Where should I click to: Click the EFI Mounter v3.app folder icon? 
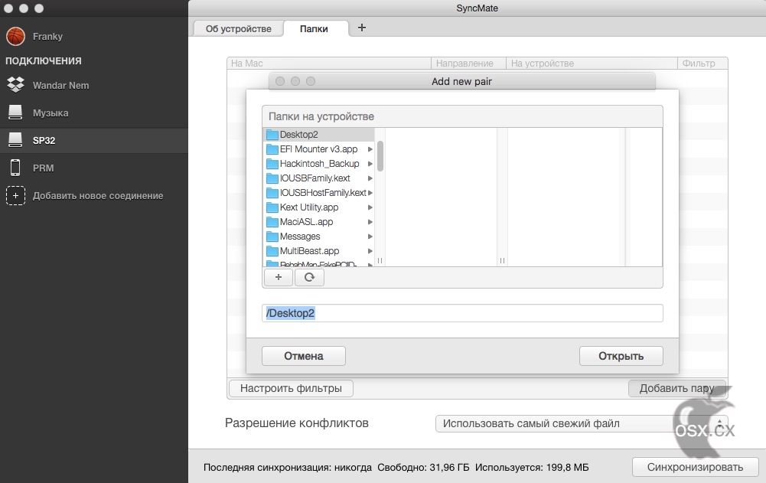coord(272,149)
